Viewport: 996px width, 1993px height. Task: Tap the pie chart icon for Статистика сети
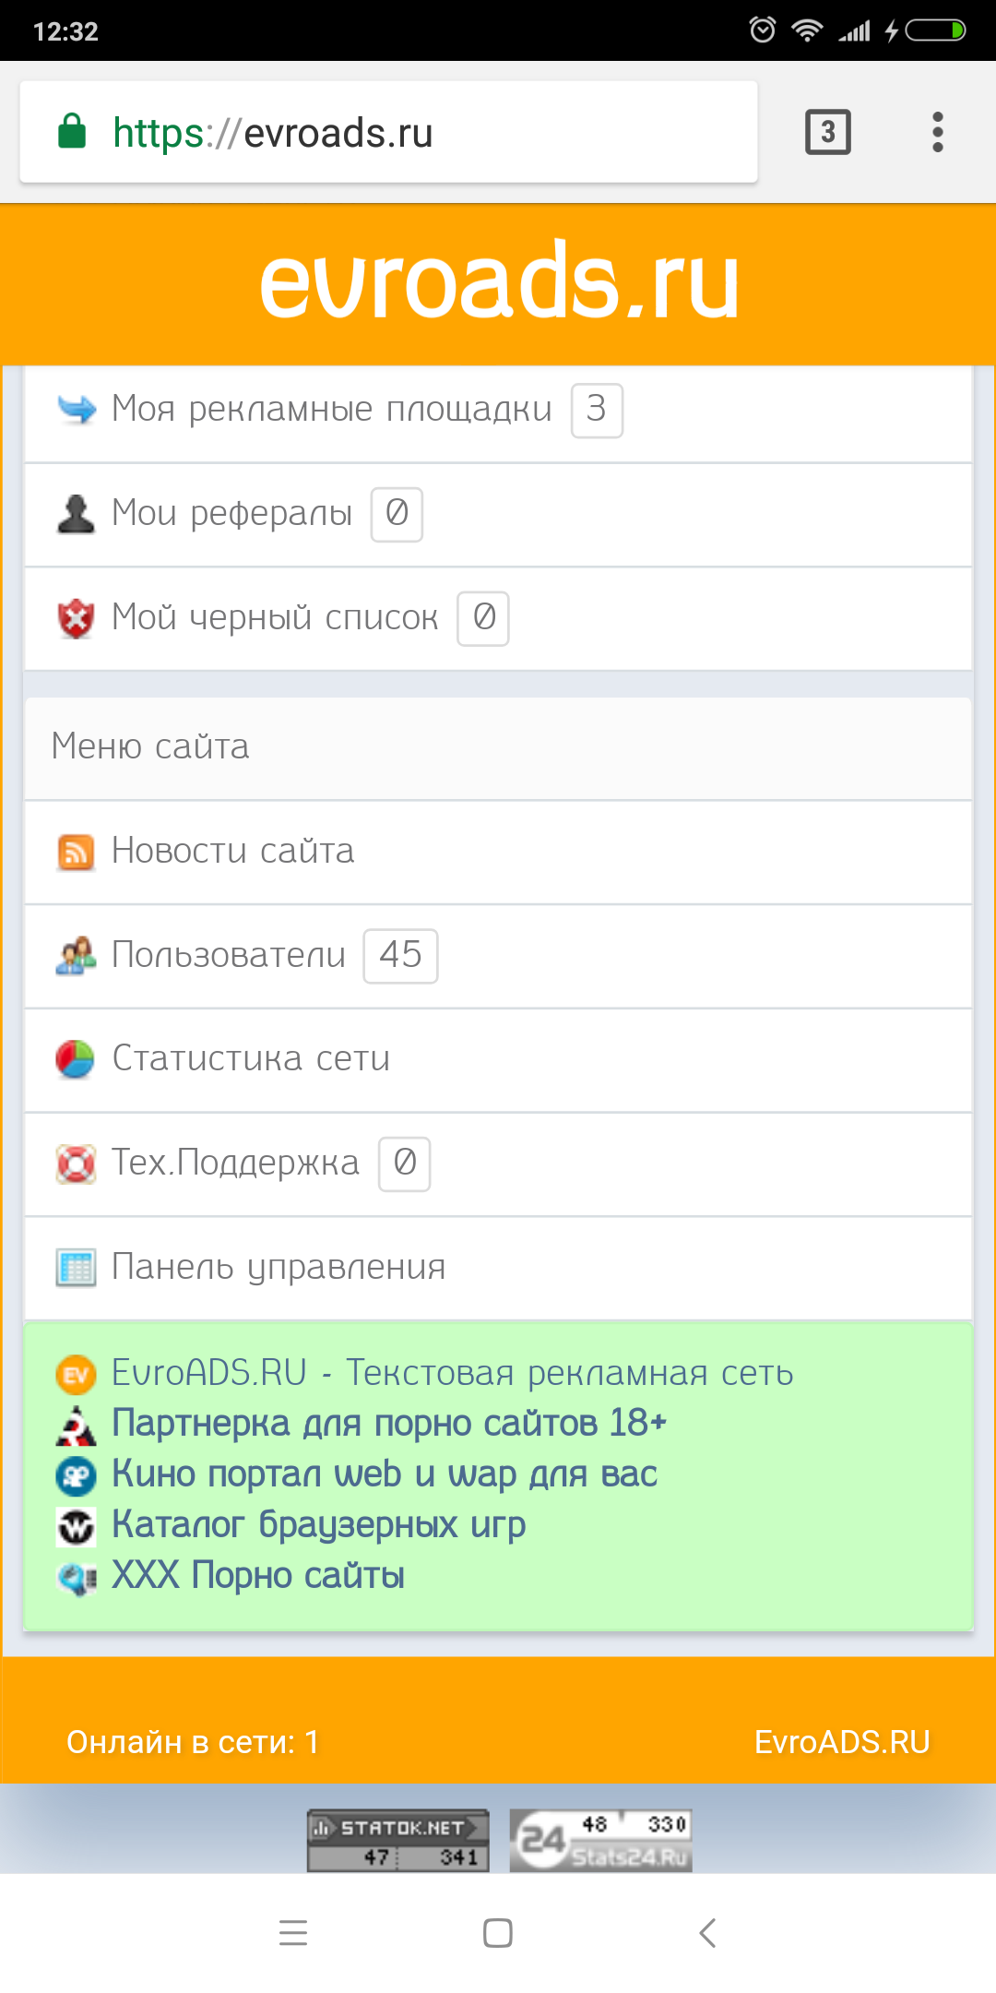[x=76, y=1059]
